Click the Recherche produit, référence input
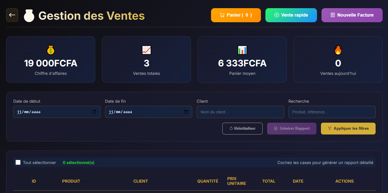The height and width of the screenshot is (193, 388). click(x=332, y=112)
